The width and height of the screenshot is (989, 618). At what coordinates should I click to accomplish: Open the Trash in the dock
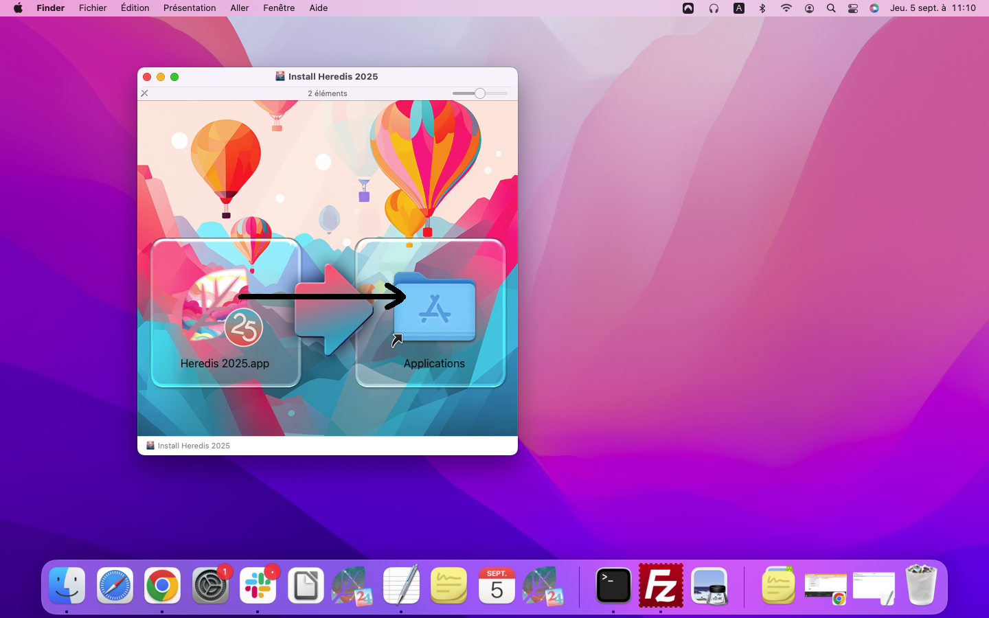[x=921, y=586]
